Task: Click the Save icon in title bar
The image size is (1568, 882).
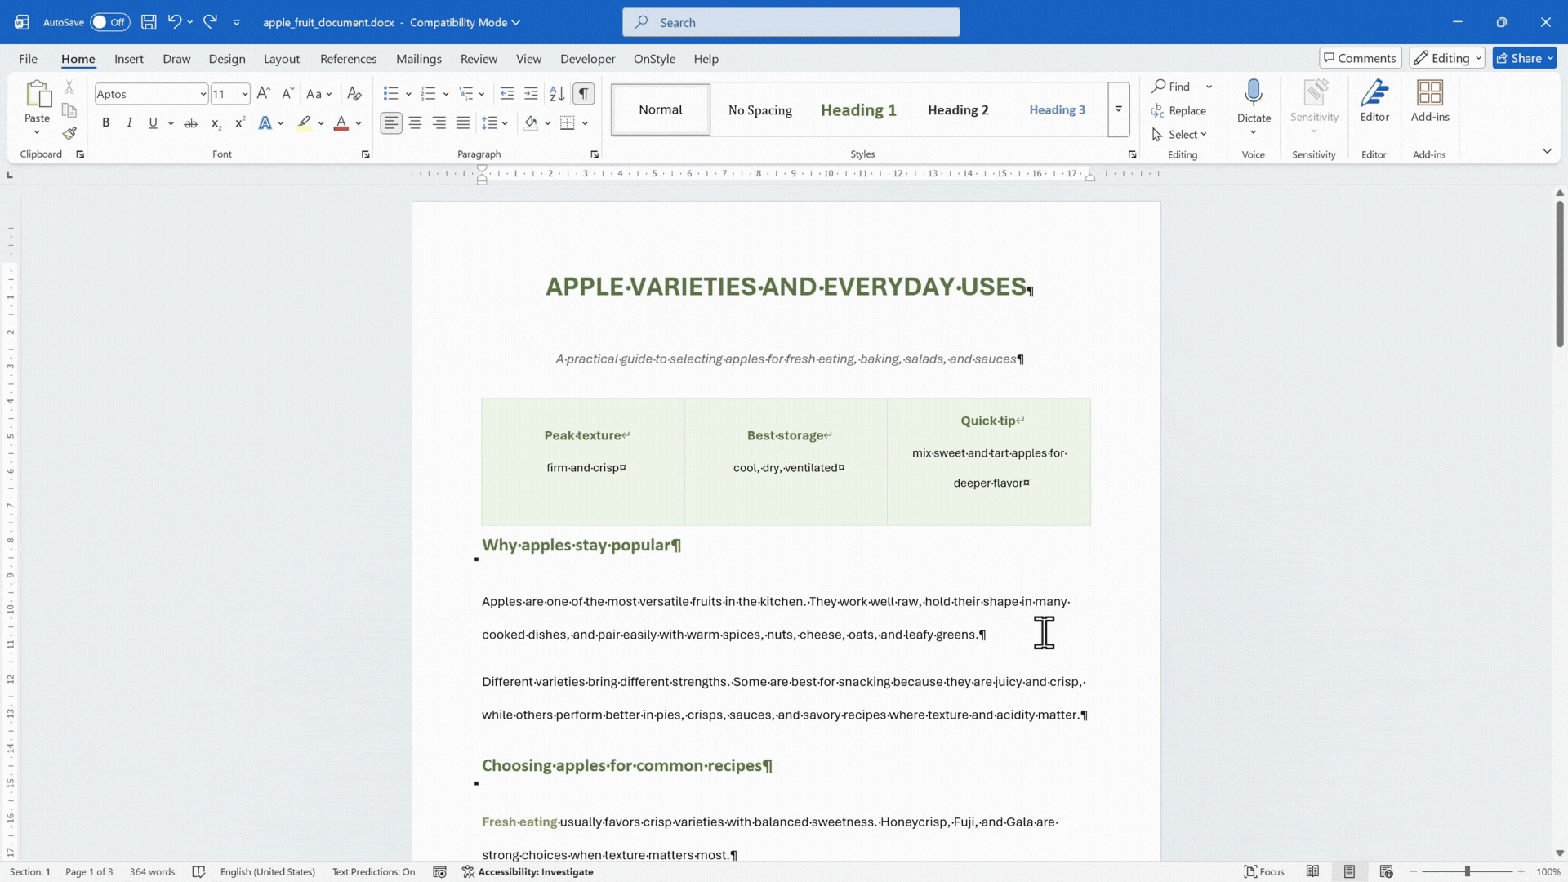Action: click(149, 22)
